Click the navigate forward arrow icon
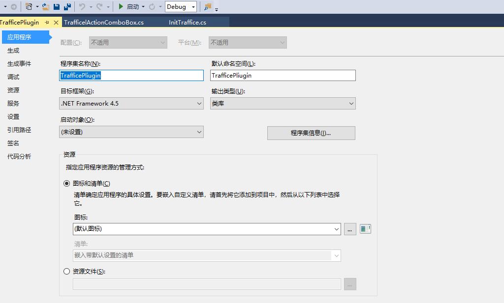Image resolution: width=504 pixels, height=303 pixels. [13, 7]
